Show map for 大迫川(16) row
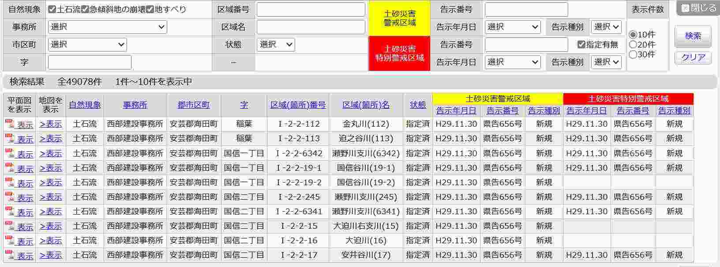This screenshot has width=720, height=267. (x=51, y=241)
